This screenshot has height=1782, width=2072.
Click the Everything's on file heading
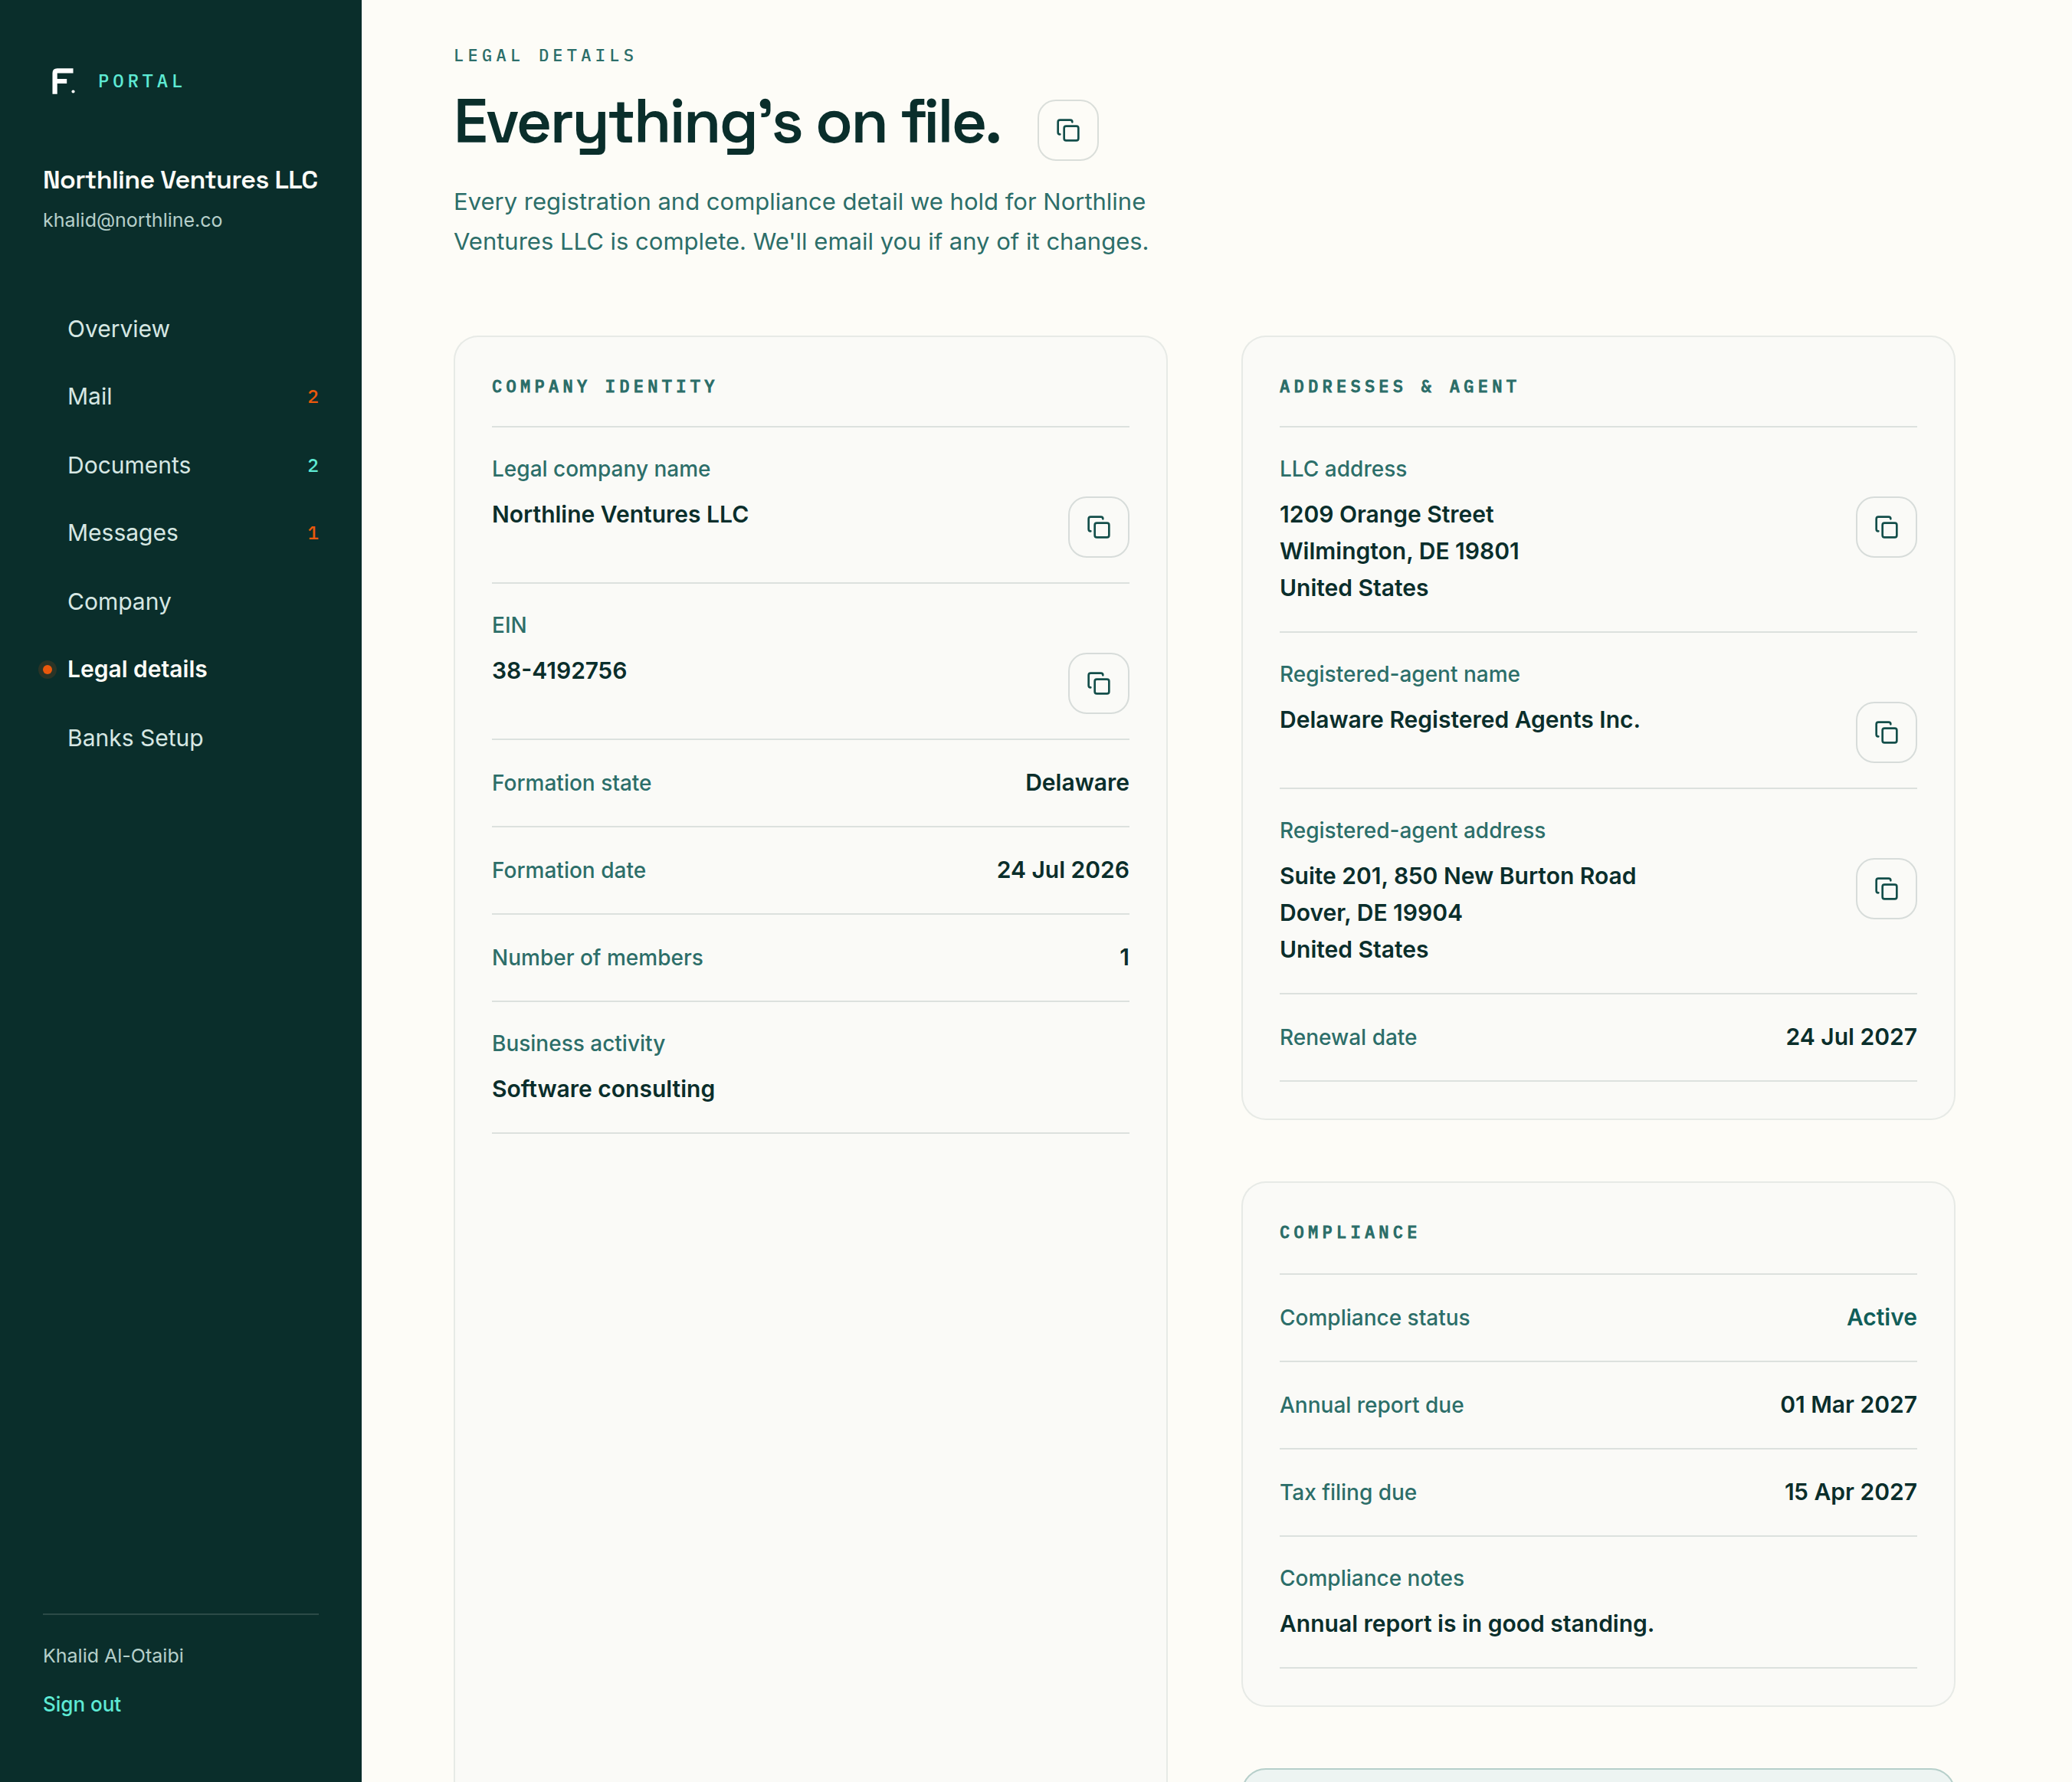pos(727,123)
